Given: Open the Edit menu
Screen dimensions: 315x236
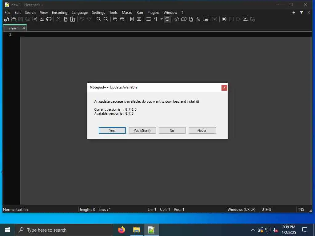Looking at the screenshot, I should [18, 12].
